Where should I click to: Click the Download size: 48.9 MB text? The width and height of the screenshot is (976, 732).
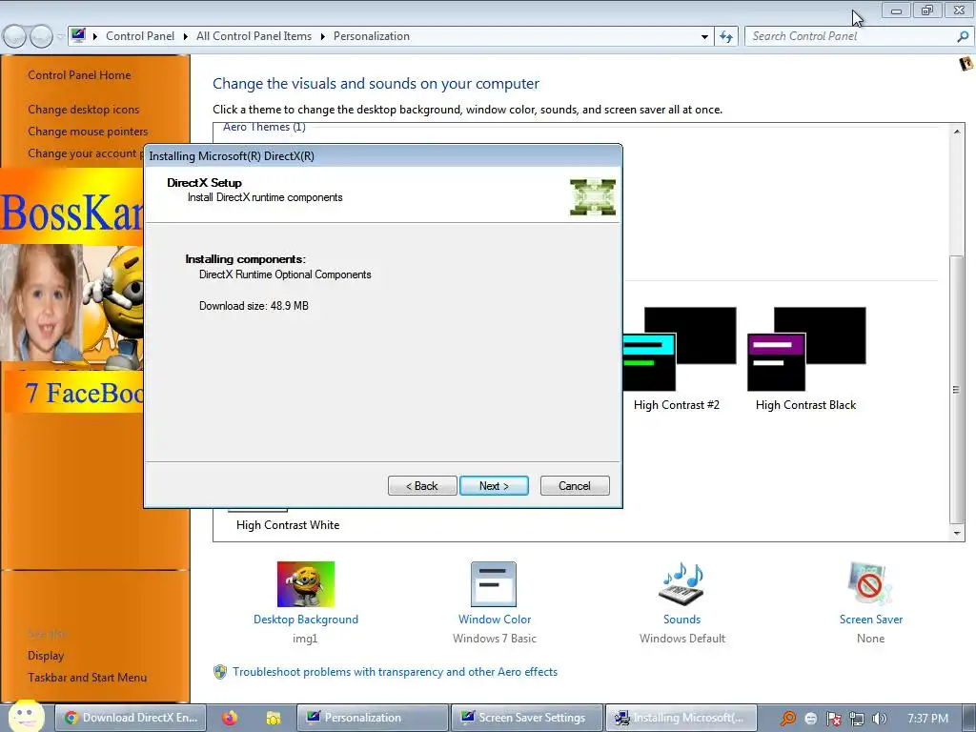tap(254, 306)
